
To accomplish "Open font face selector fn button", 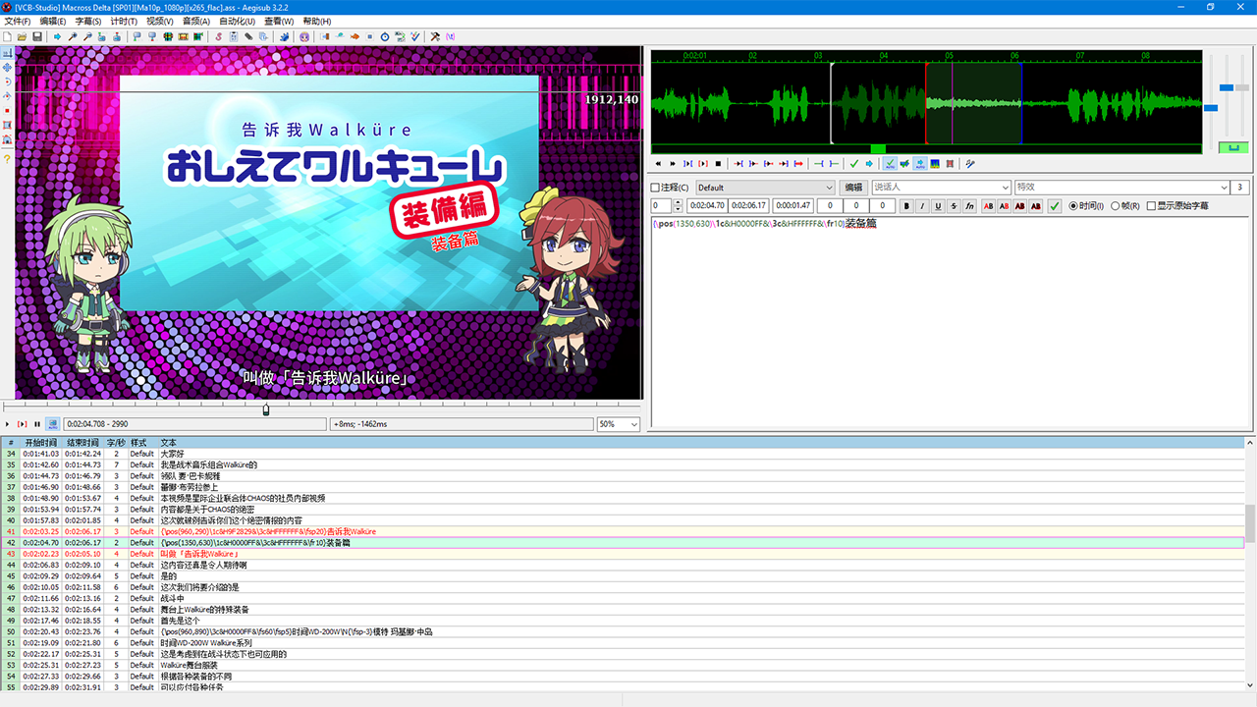I will [969, 206].
